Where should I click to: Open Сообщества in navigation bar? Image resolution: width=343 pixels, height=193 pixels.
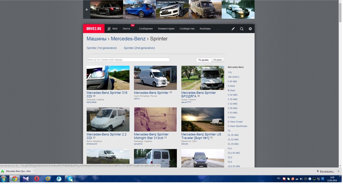pos(187,29)
